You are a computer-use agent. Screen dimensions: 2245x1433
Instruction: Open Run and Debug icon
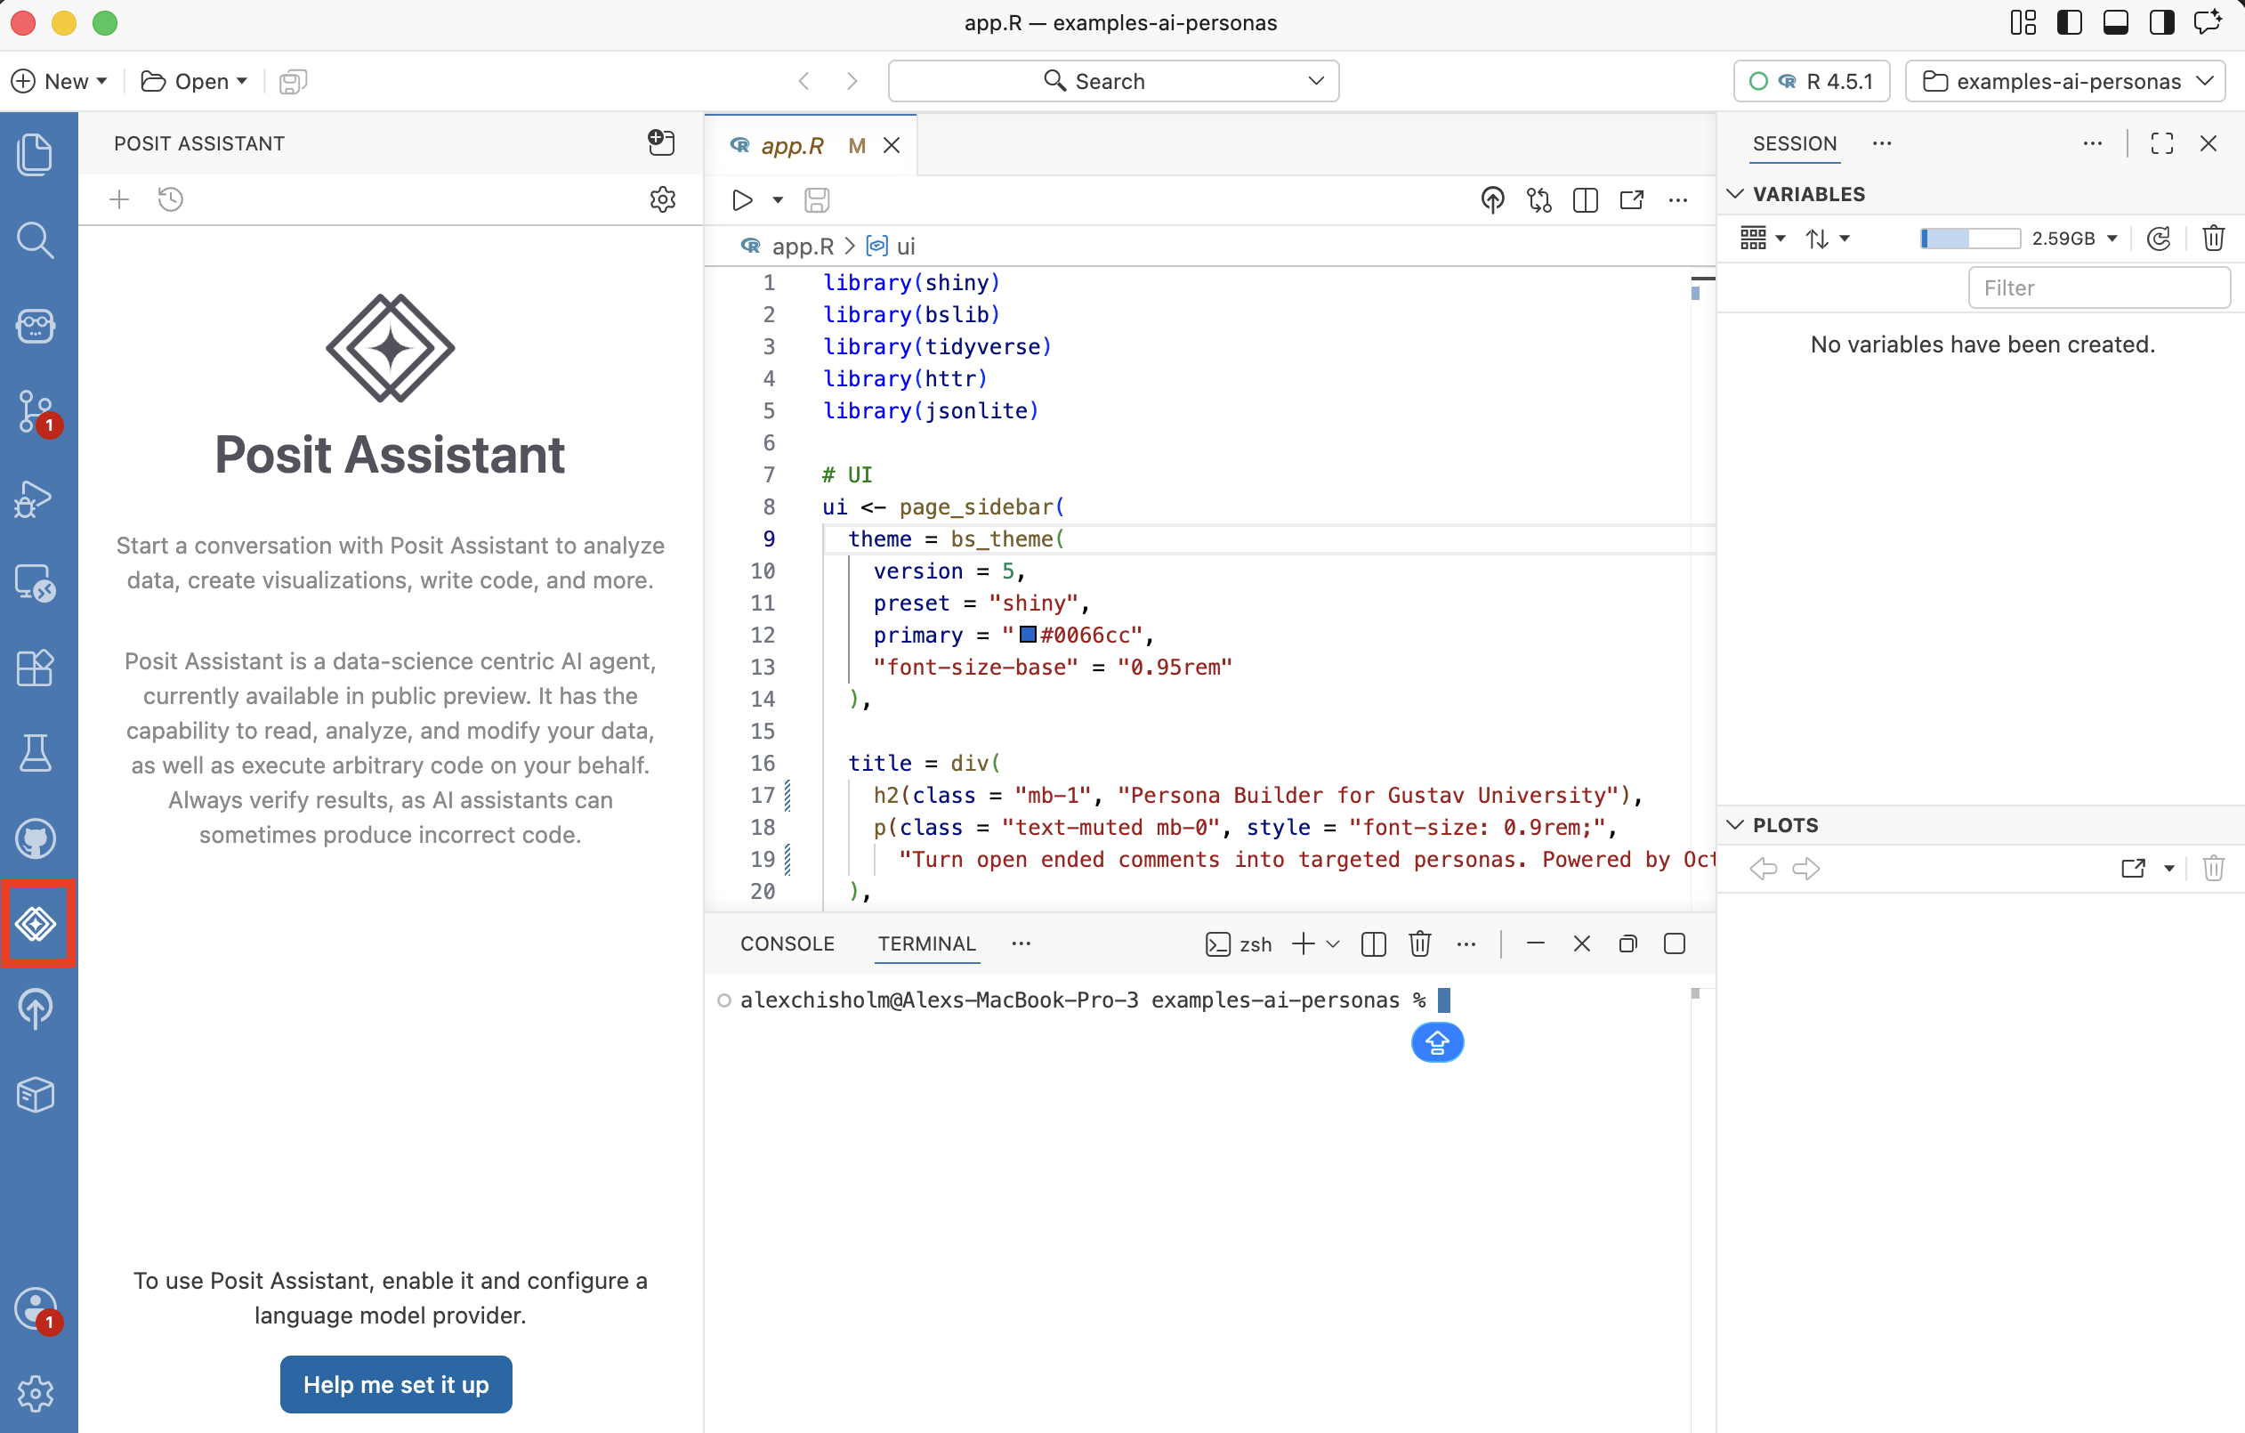(x=36, y=498)
